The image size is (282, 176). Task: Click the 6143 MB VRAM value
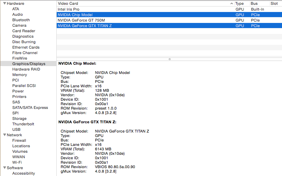point(103,149)
